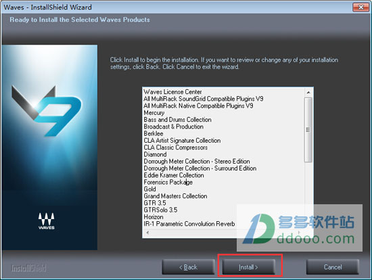Close the InstallShield Wizard window
The height and width of the screenshot is (280, 372).
tap(361, 7)
